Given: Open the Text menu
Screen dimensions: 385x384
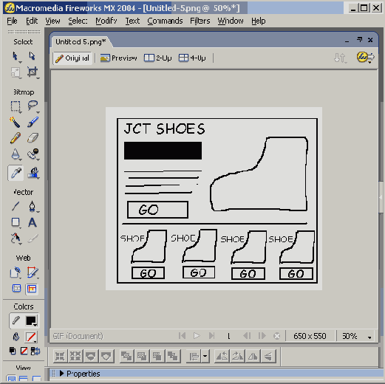Looking at the screenshot, I should click(132, 21).
